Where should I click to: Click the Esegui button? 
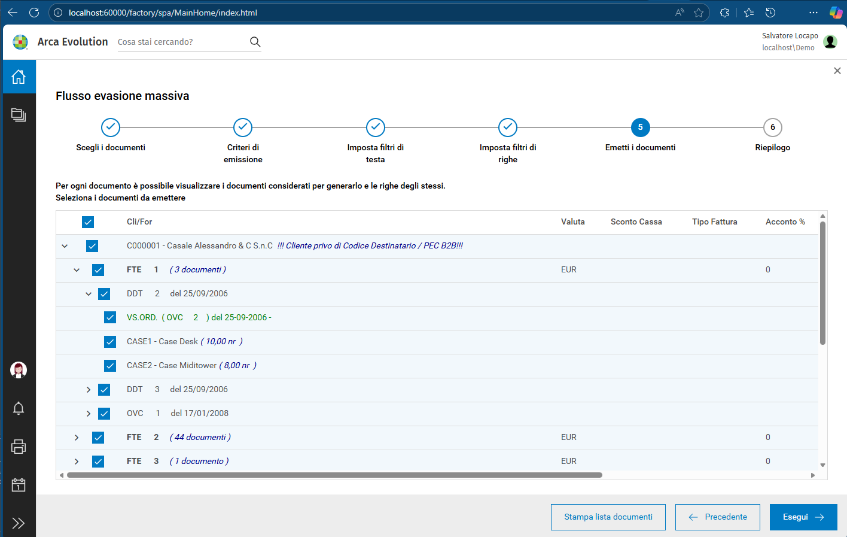tap(803, 517)
